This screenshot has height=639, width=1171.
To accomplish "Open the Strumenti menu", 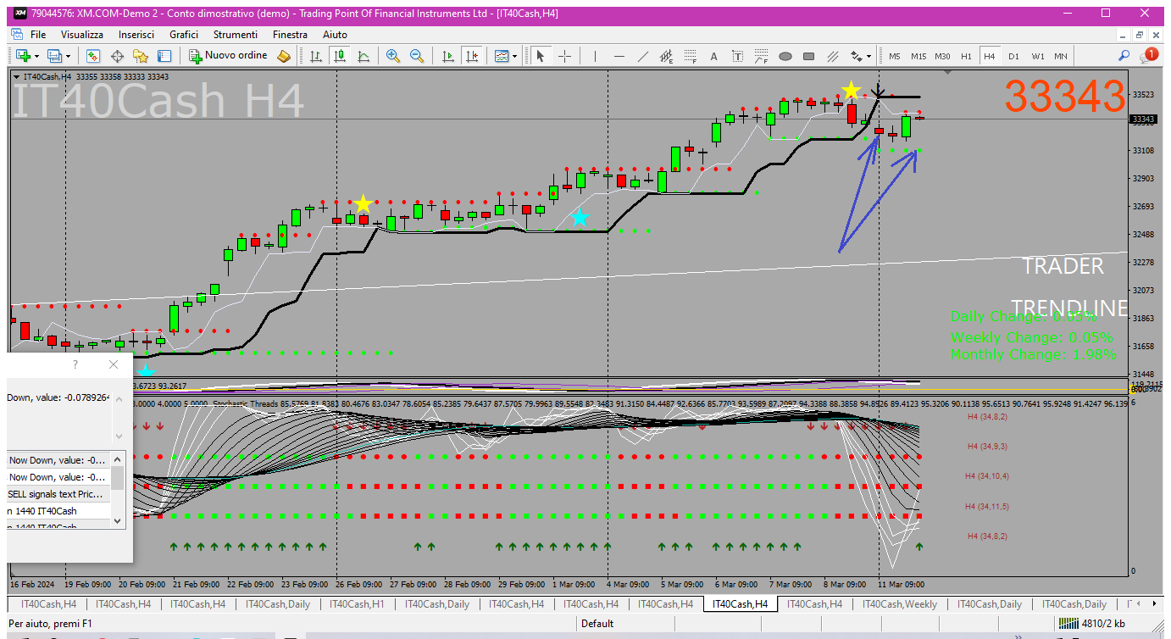I will 236,35.
